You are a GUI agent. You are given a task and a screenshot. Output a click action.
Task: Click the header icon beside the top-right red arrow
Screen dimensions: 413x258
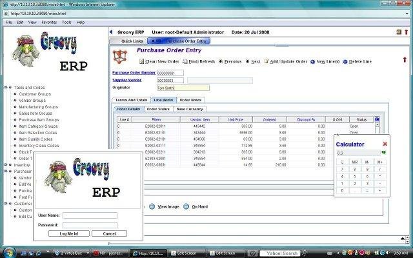tap(399, 32)
